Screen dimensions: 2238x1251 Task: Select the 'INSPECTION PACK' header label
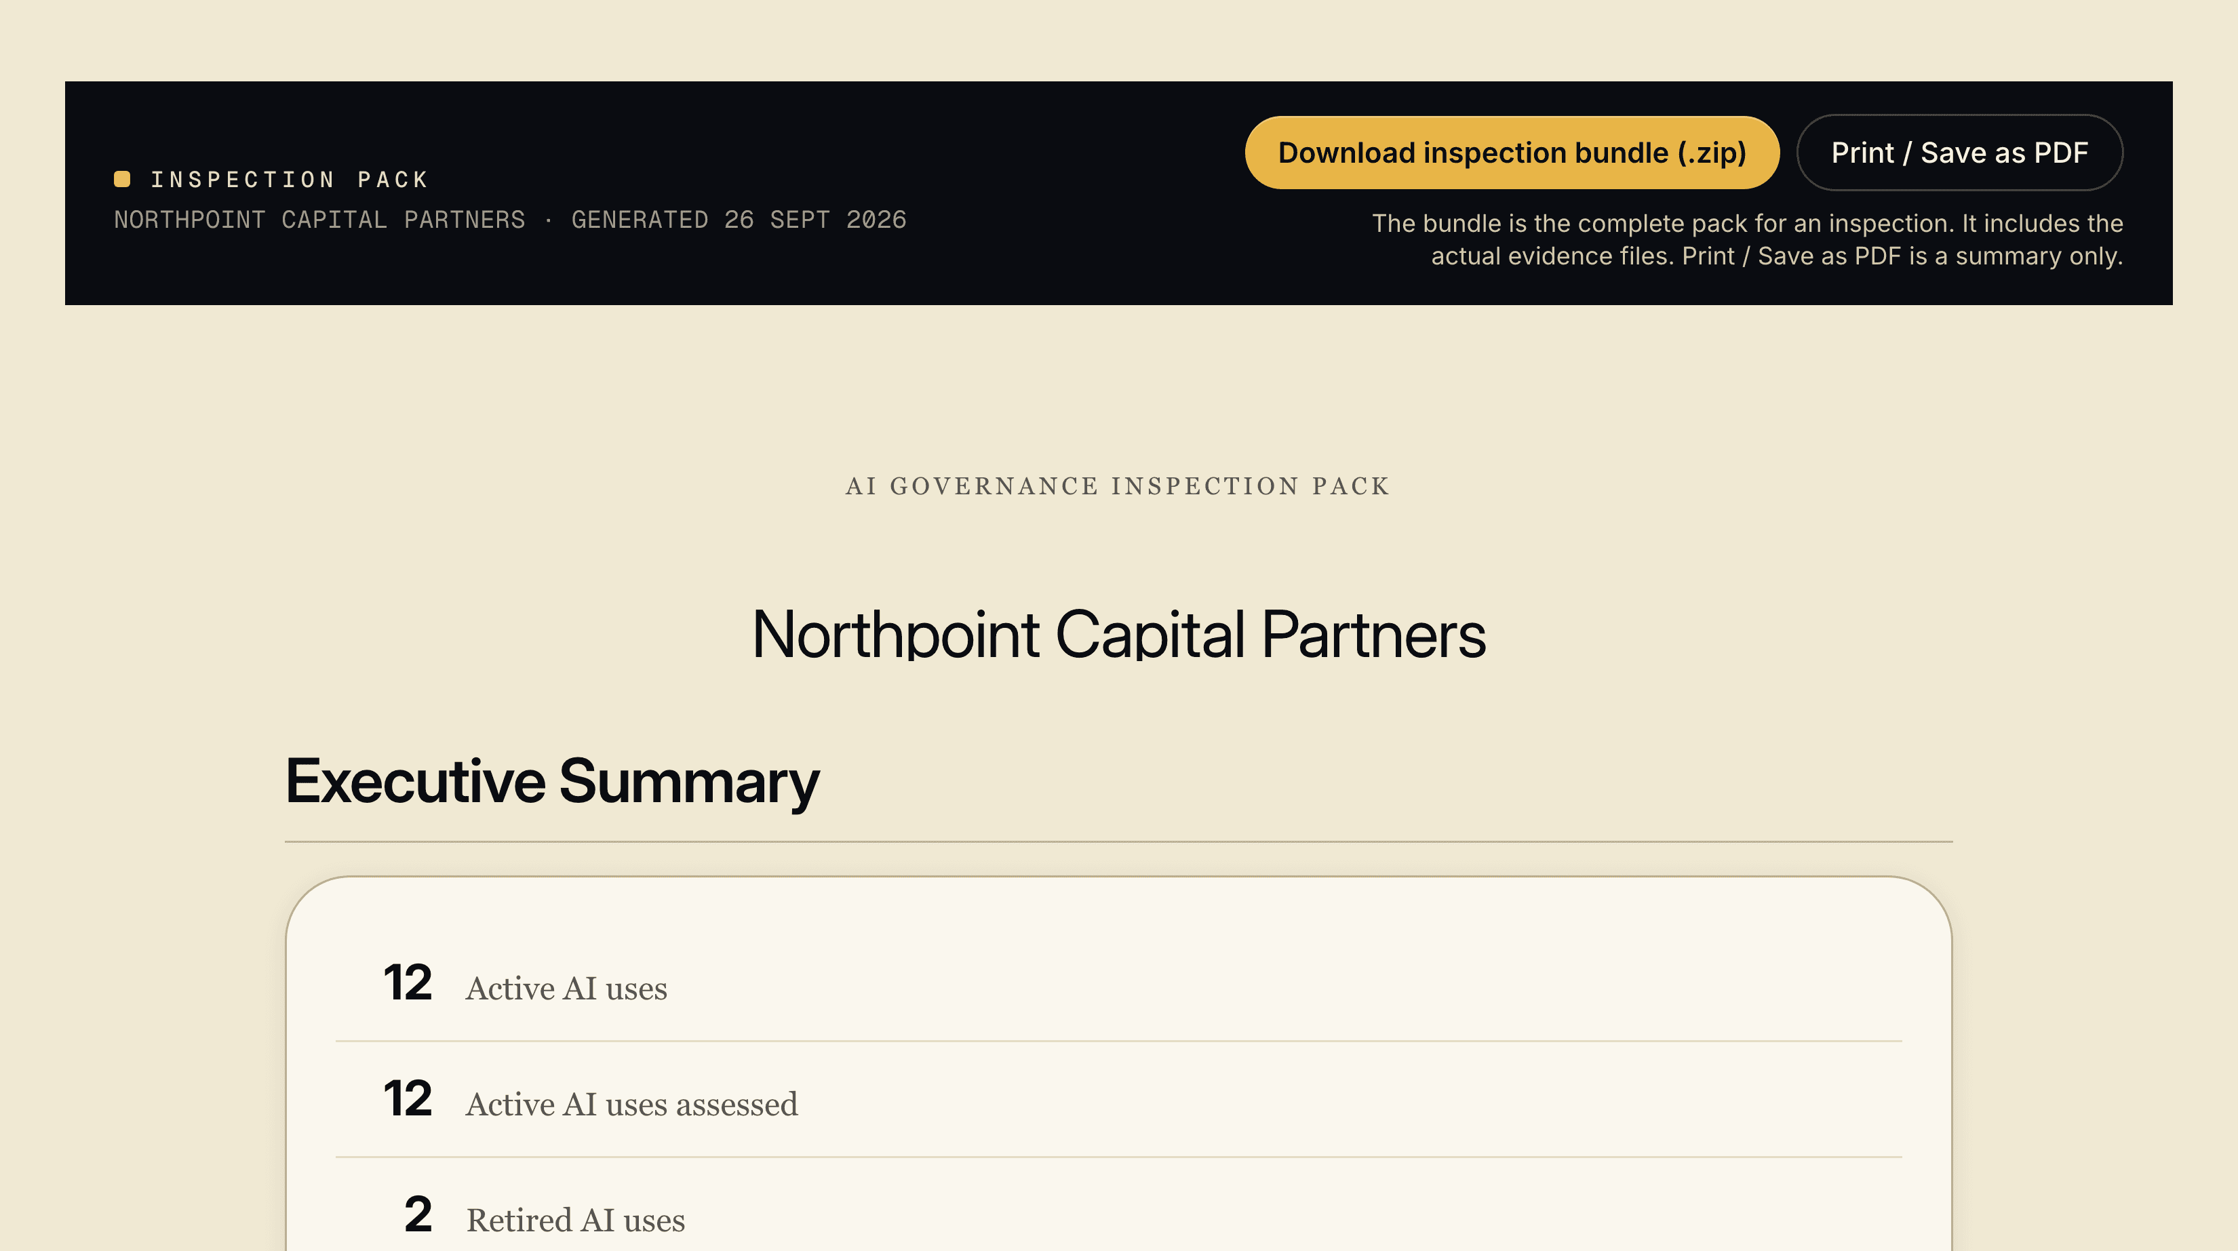click(x=290, y=180)
